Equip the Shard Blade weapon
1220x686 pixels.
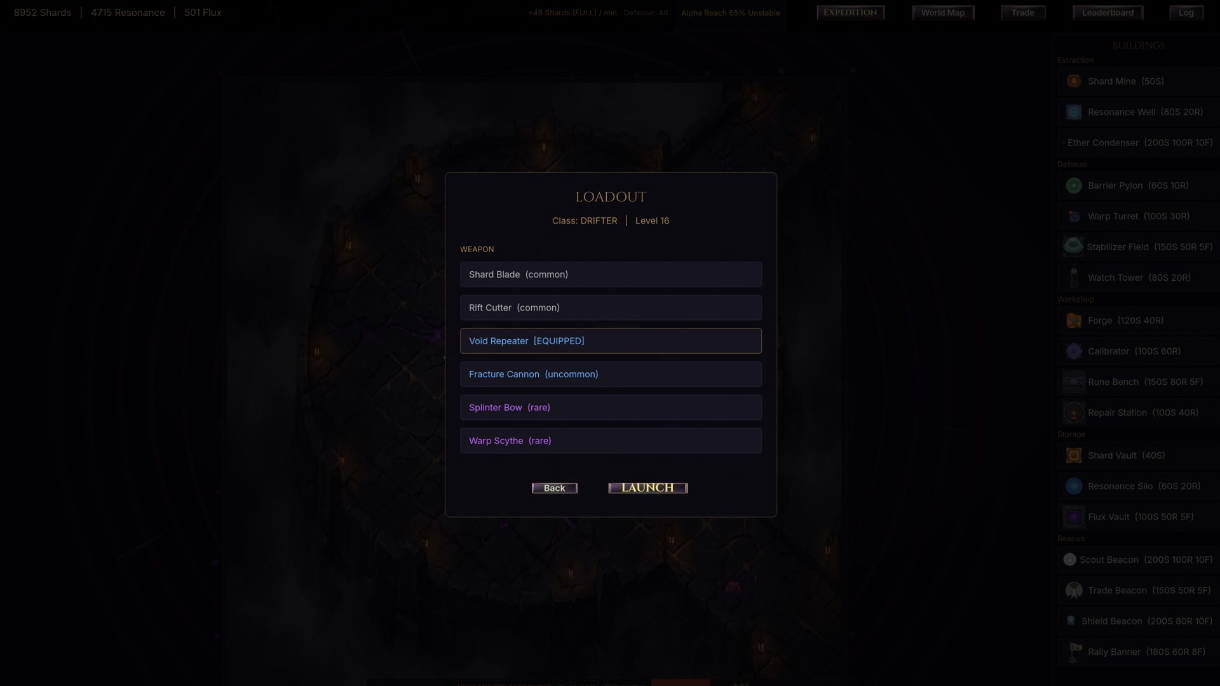click(x=611, y=274)
